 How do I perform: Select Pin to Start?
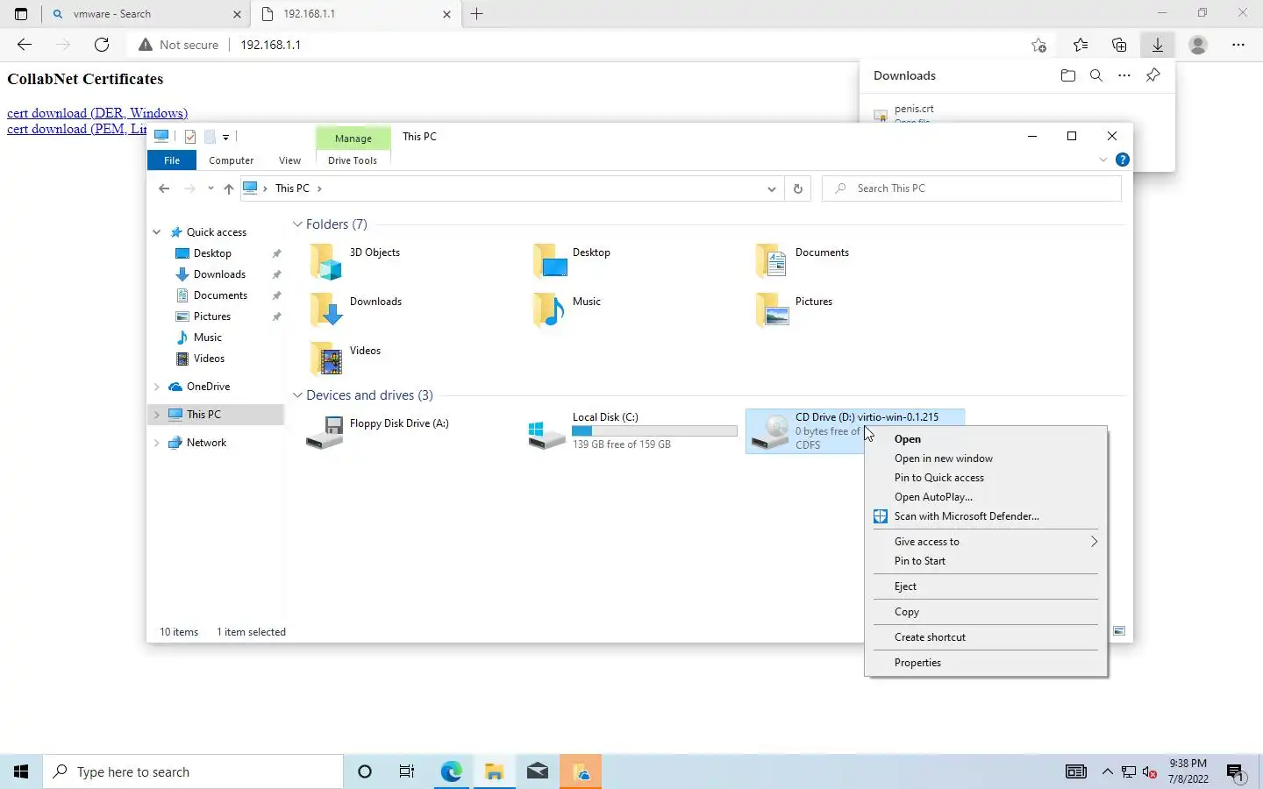click(x=986, y=561)
